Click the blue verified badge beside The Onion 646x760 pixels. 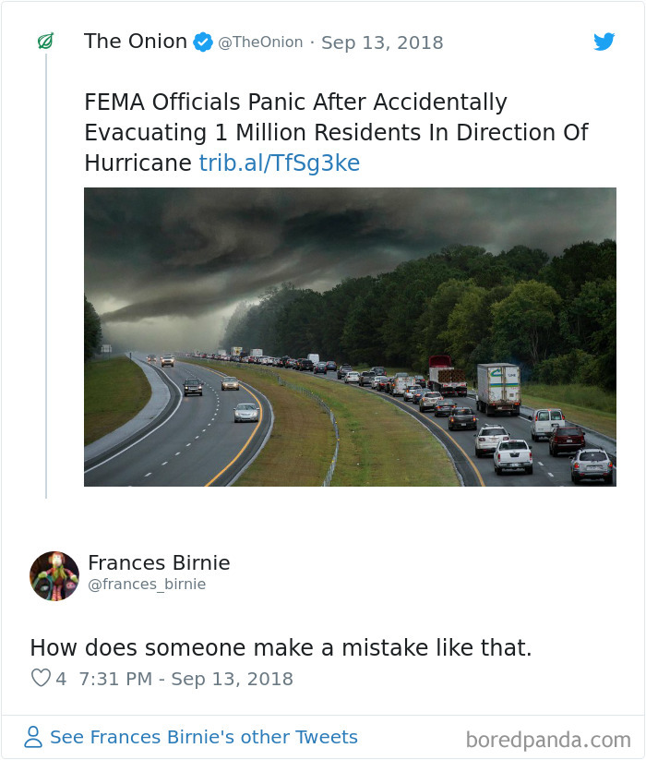202,42
